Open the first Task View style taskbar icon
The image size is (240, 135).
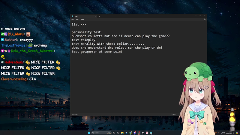[x=114, y=133]
